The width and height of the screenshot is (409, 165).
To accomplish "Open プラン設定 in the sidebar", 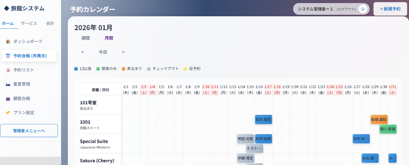I will (x=29, y=113).
